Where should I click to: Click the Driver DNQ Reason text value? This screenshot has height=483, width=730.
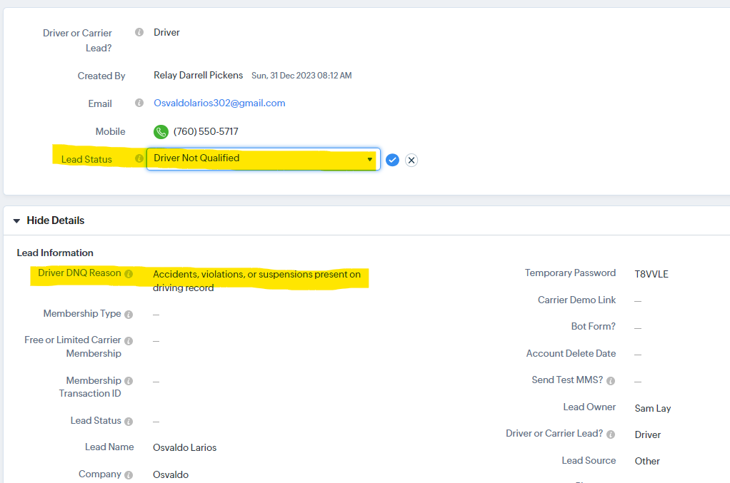[256, 280]
